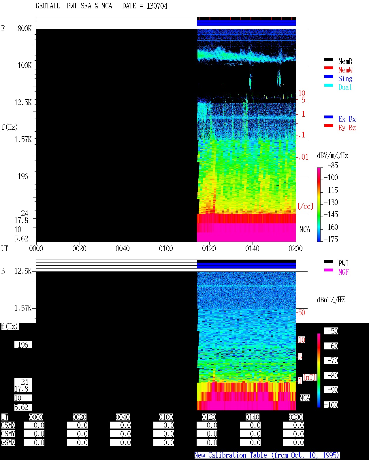Click '5.62' on the E panel axis
The width and height of the screenshot is (369, 460).
pos(21,239)
